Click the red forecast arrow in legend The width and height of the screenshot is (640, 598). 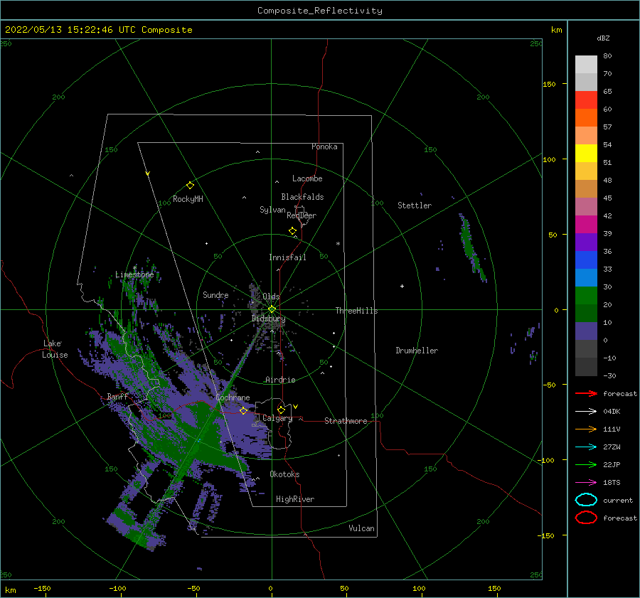pyautogui.click(x=586, y=393)
